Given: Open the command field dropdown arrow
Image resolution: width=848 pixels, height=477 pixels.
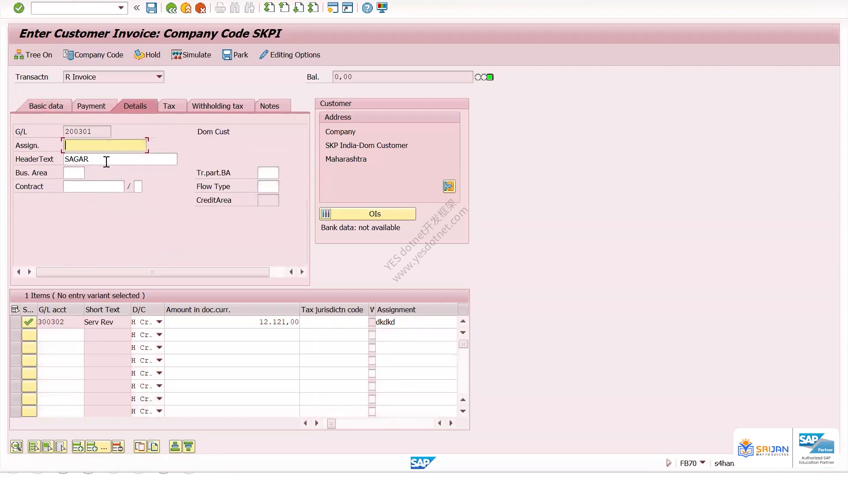Looking at the screenshot, I should pos(121,8).
